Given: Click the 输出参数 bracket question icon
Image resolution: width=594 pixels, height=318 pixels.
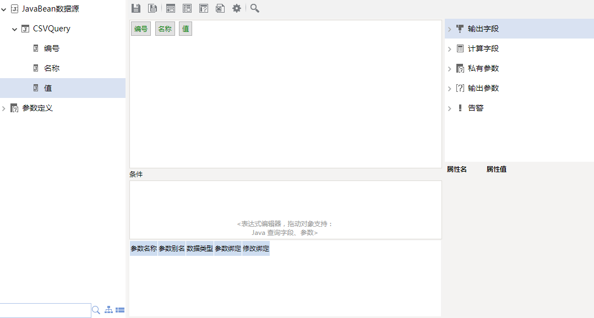Looking at the screenshot, I should (460, 88).
